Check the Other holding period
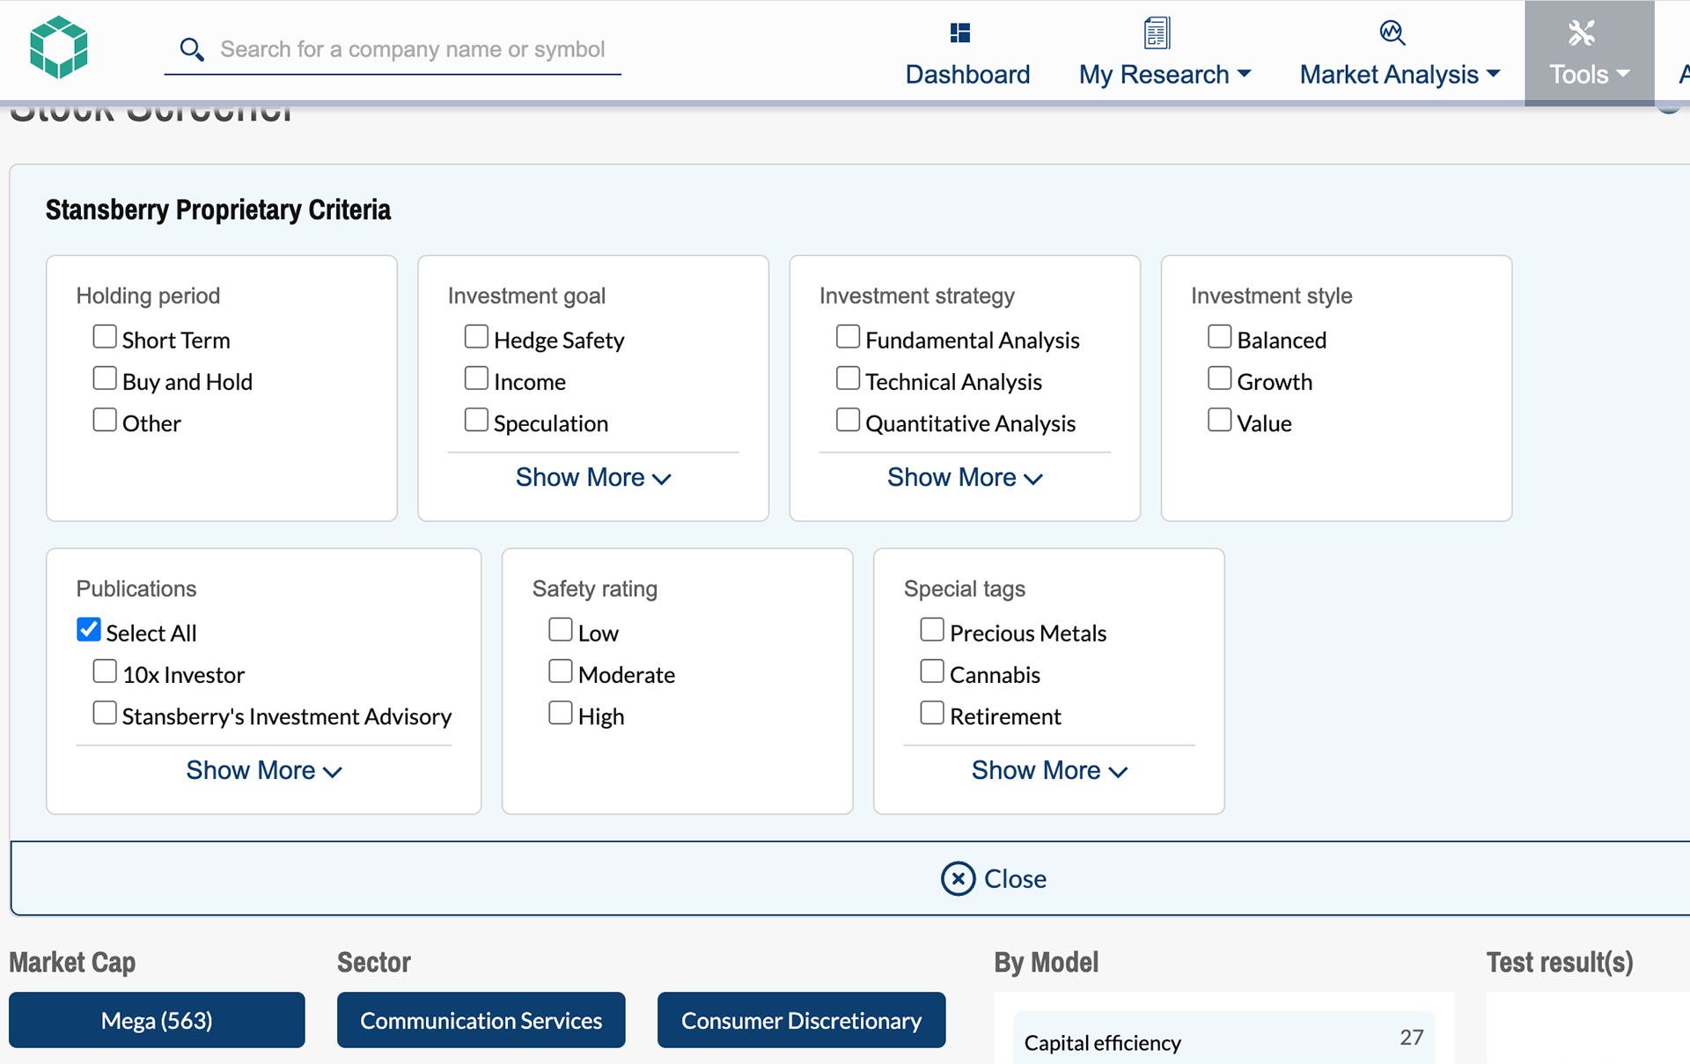 click(x=105, y=419)
